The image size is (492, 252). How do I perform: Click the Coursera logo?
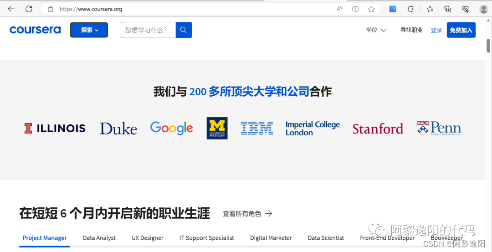[x=35, y=30]
